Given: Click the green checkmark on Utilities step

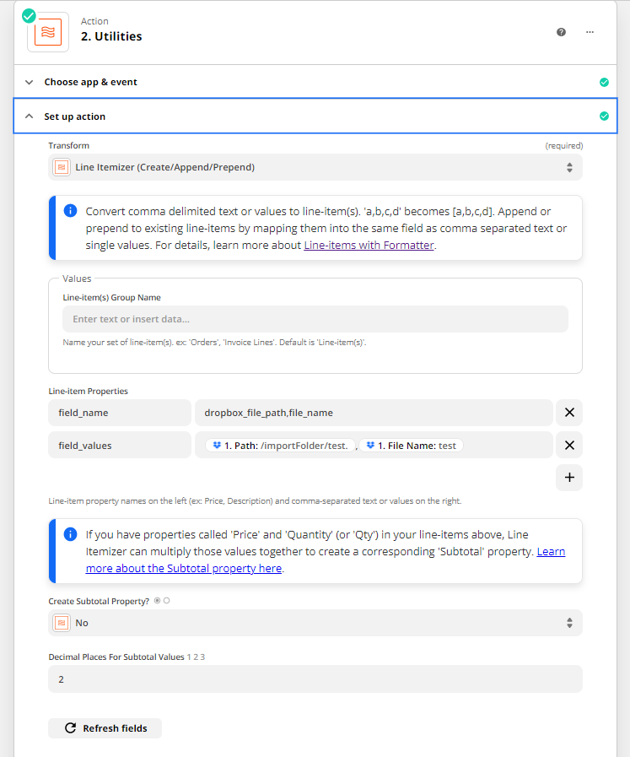Looking at the screenshot, I should point(29,16).
